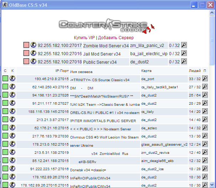Click the scrollbar down arrow
The image size is (216, 188).
pos(212,184)
